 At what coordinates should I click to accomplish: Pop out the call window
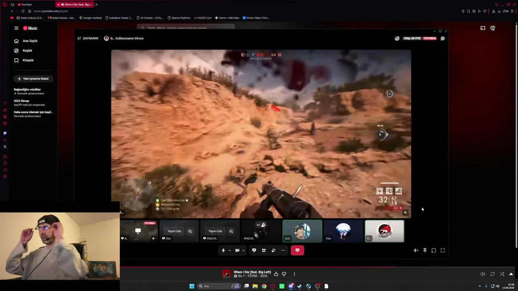click(434, 251)
